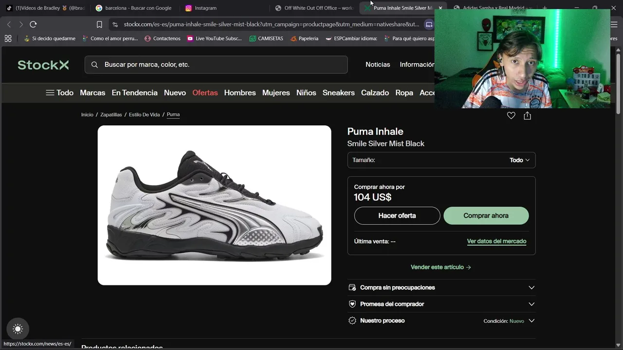Open the Papeleria bookmark
The image size is (623, 350).
click(x=304, y=38)
